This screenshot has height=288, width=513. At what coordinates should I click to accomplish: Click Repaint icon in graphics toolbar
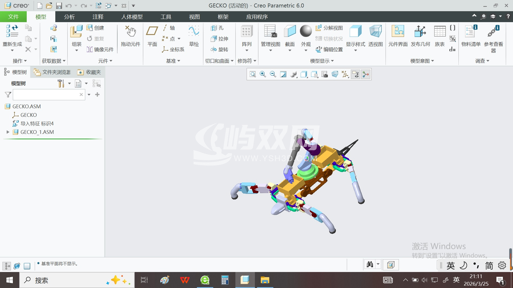(283, 74)
